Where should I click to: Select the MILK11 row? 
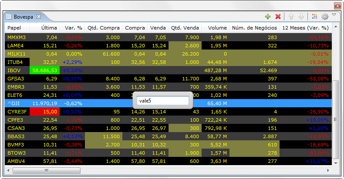pyautogui.click(x=168, y=54)
